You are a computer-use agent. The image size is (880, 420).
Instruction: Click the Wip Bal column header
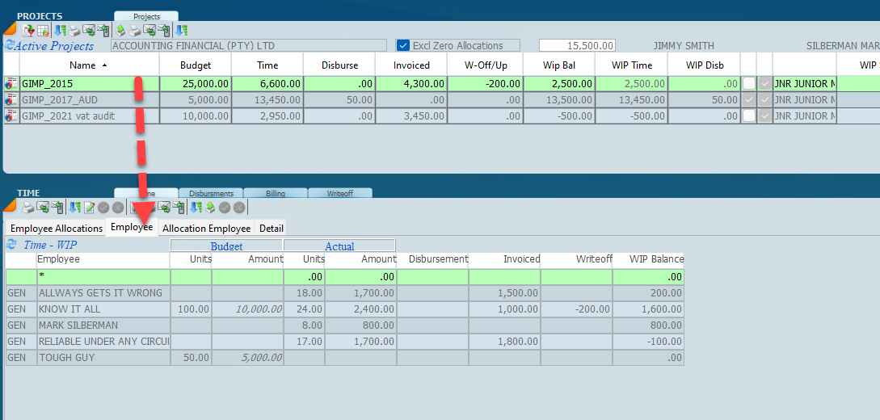(x=558, y=65)
